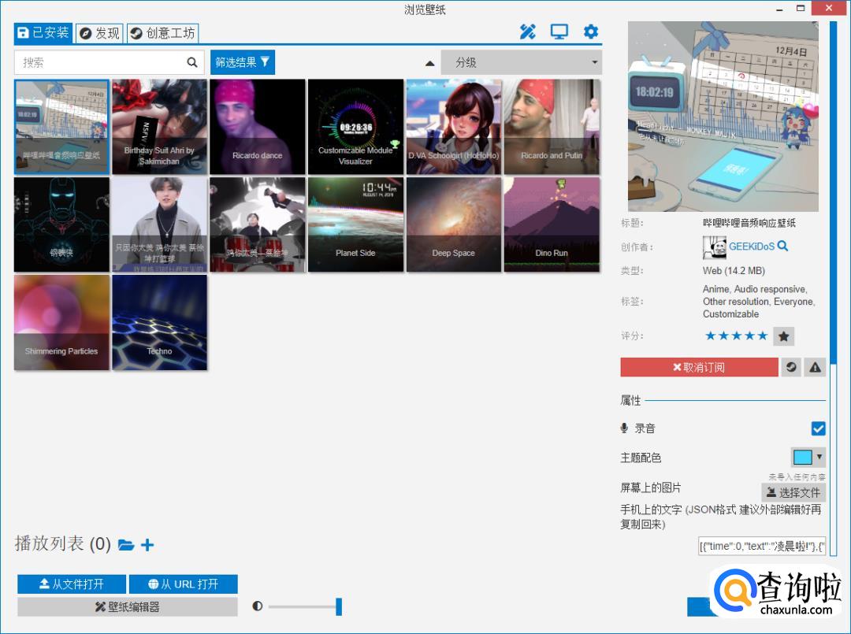Select Deep Space wallpaper thumbnail

(454, 224)
